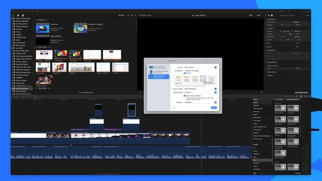
Task: Select Sound Effects event in sidebar
Action: point(21,91)
